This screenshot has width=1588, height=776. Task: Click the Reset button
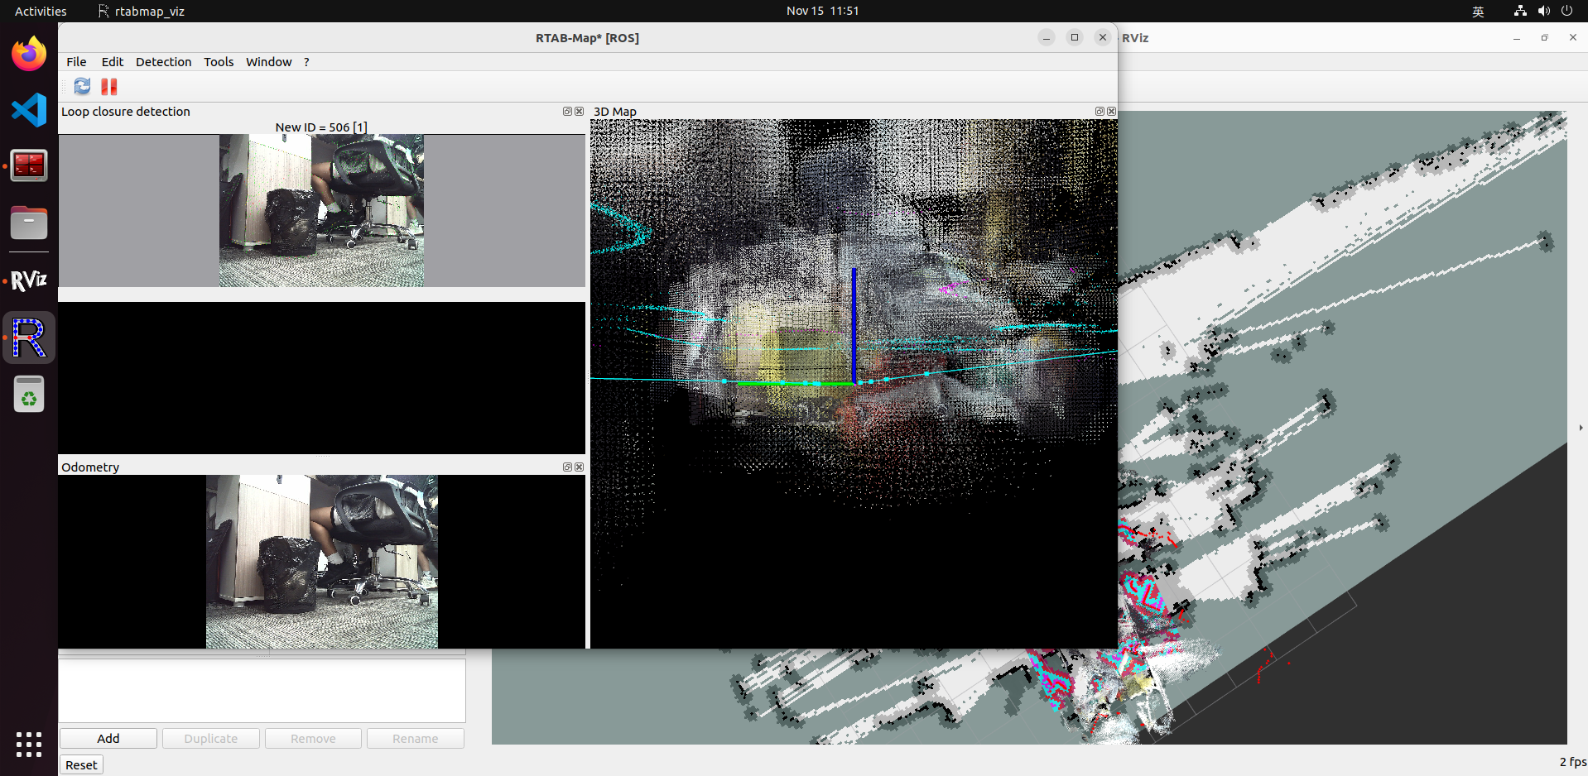[x=80, y=764]
